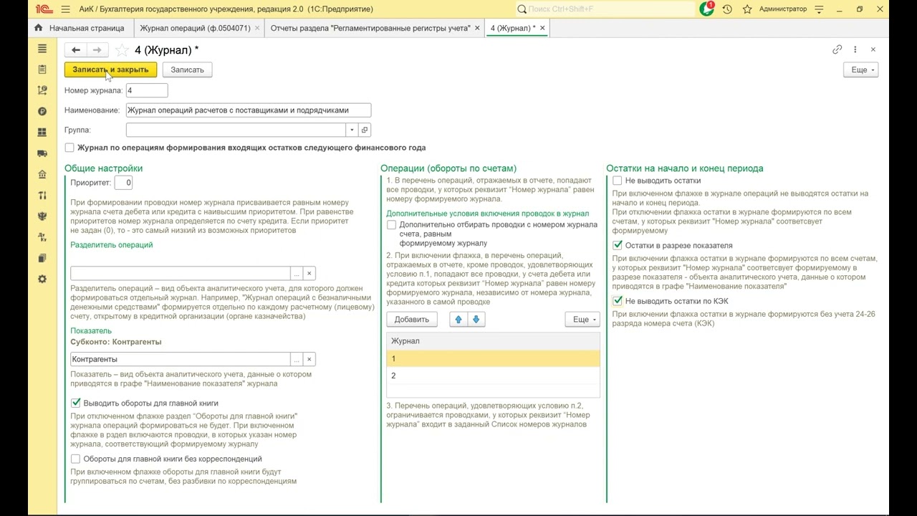
Task: Expand the Группа dropdown arrow
Action: point(352,130)
